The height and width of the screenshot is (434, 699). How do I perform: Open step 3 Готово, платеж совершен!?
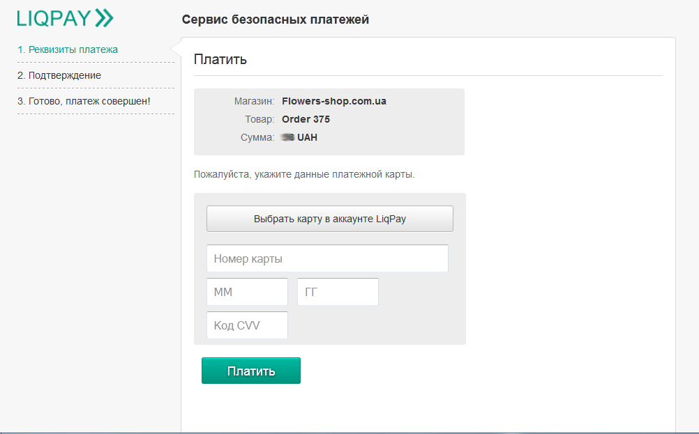pyautogui.click(x=84, y=101)
